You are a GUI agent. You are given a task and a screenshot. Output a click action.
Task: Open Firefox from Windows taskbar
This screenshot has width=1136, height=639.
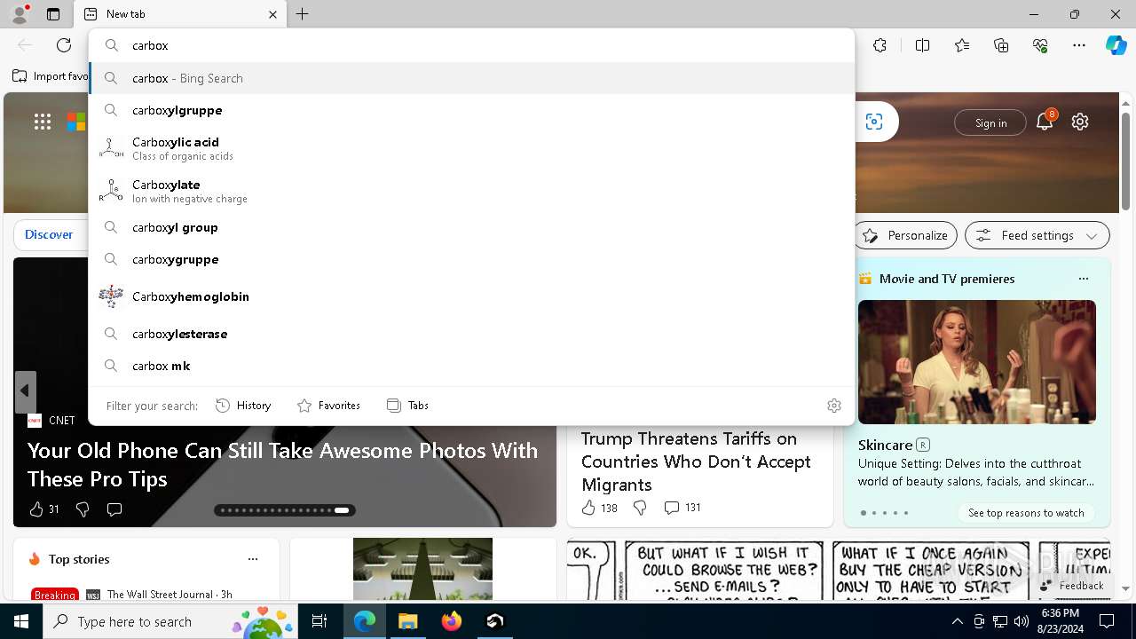coord(452,621)
